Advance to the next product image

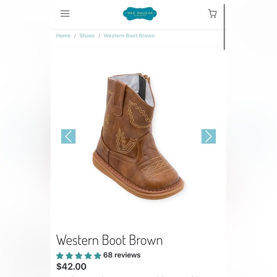tap(209, 137)
